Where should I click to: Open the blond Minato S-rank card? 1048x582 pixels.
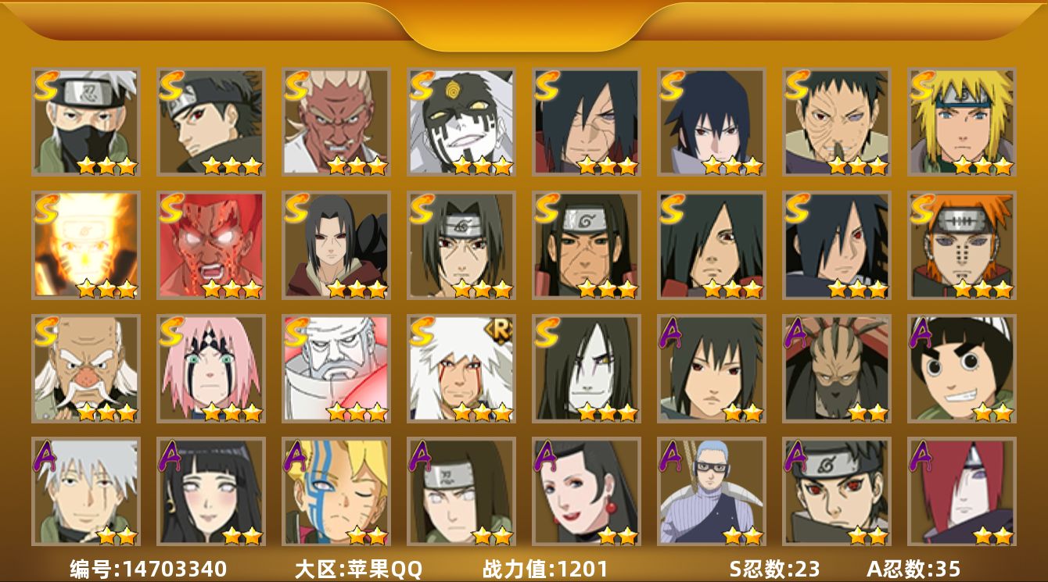962,122
